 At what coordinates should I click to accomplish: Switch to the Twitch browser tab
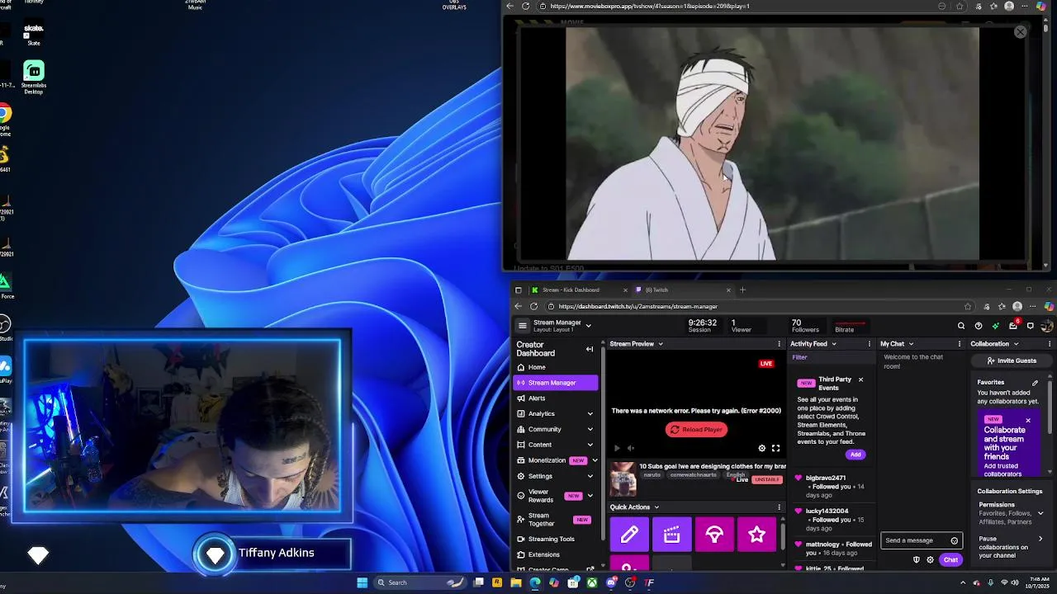[683, 290]
